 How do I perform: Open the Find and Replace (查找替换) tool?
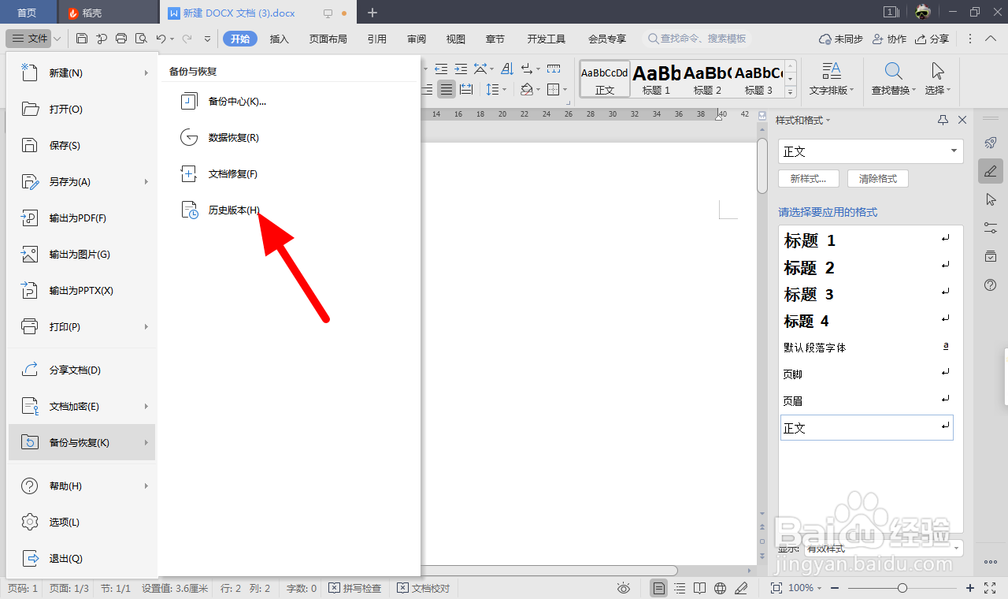click(894, 79)
